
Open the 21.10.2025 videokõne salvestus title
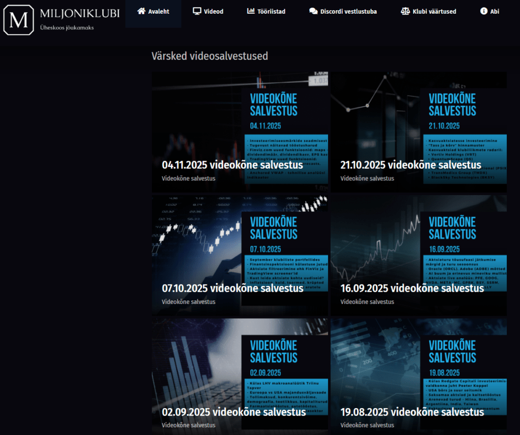[x=410, y=165]
